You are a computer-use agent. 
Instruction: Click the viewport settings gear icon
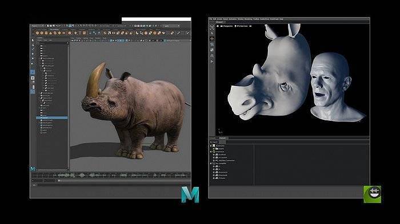(x=218, y=26)
